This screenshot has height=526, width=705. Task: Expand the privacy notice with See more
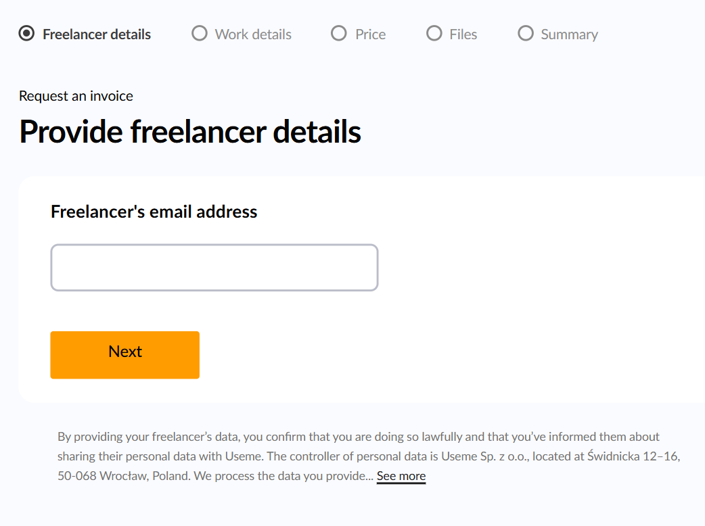401,476
